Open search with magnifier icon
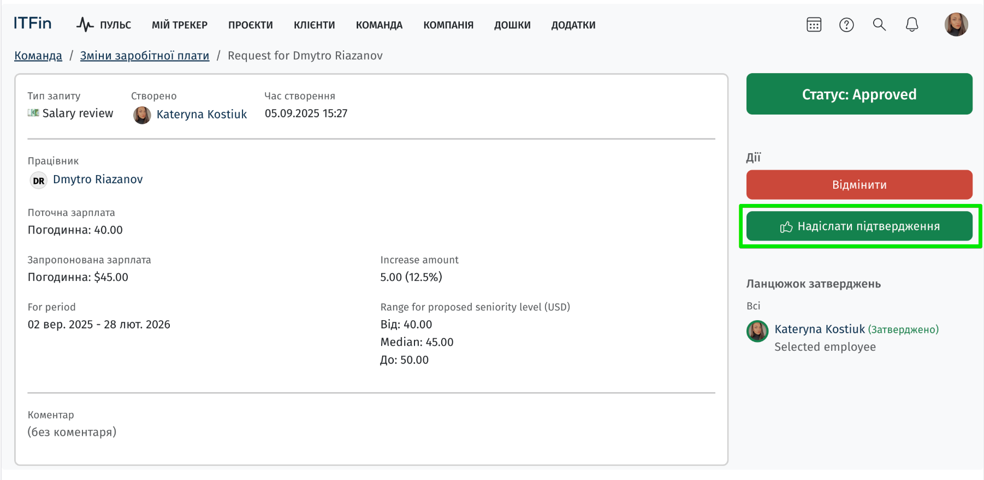984x480 pixels. (879, 25)
